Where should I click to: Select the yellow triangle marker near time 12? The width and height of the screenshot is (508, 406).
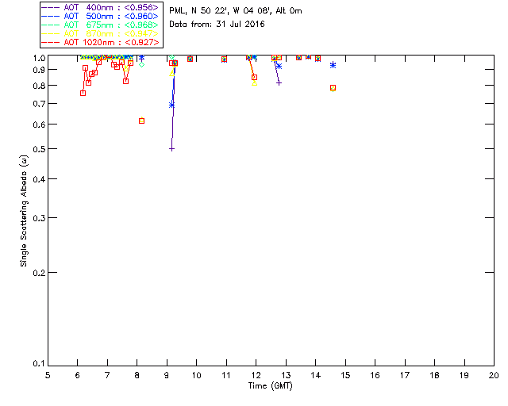click(x=254, y=82)
